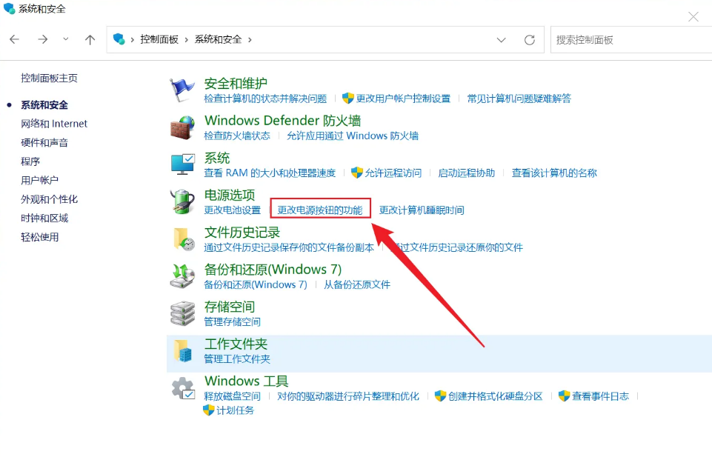
Task: Open 更改电池设置 link
Action: pyautogui.click(x=232, y=210)
